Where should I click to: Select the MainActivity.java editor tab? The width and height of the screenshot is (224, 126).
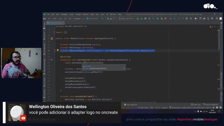(x=55, y=23)
